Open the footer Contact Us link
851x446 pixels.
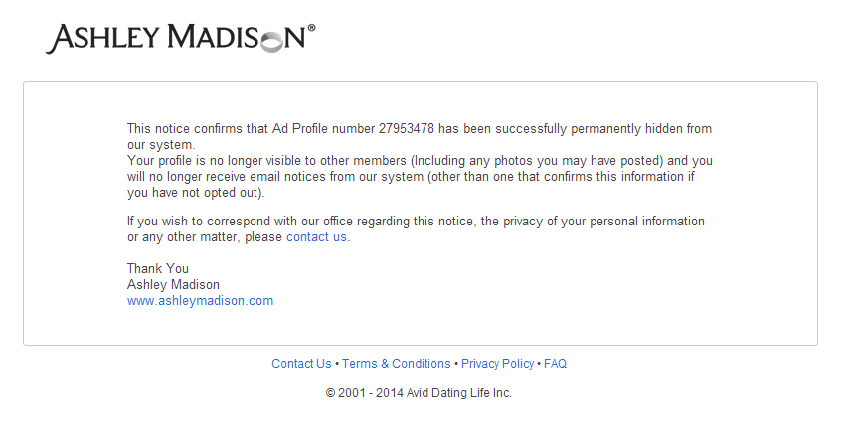click(x=301, y=363)
